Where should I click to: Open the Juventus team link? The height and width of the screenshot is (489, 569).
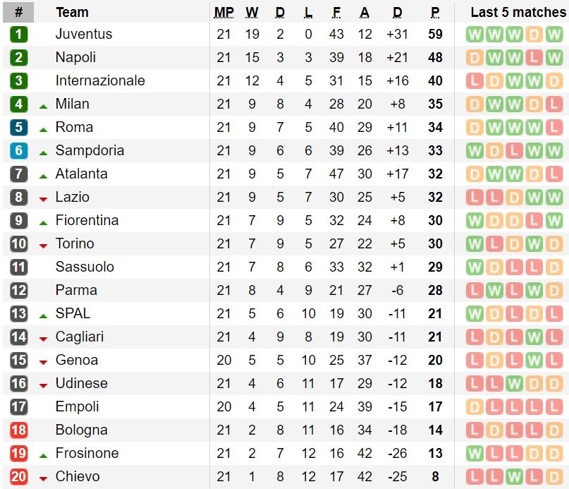[84, 34]
